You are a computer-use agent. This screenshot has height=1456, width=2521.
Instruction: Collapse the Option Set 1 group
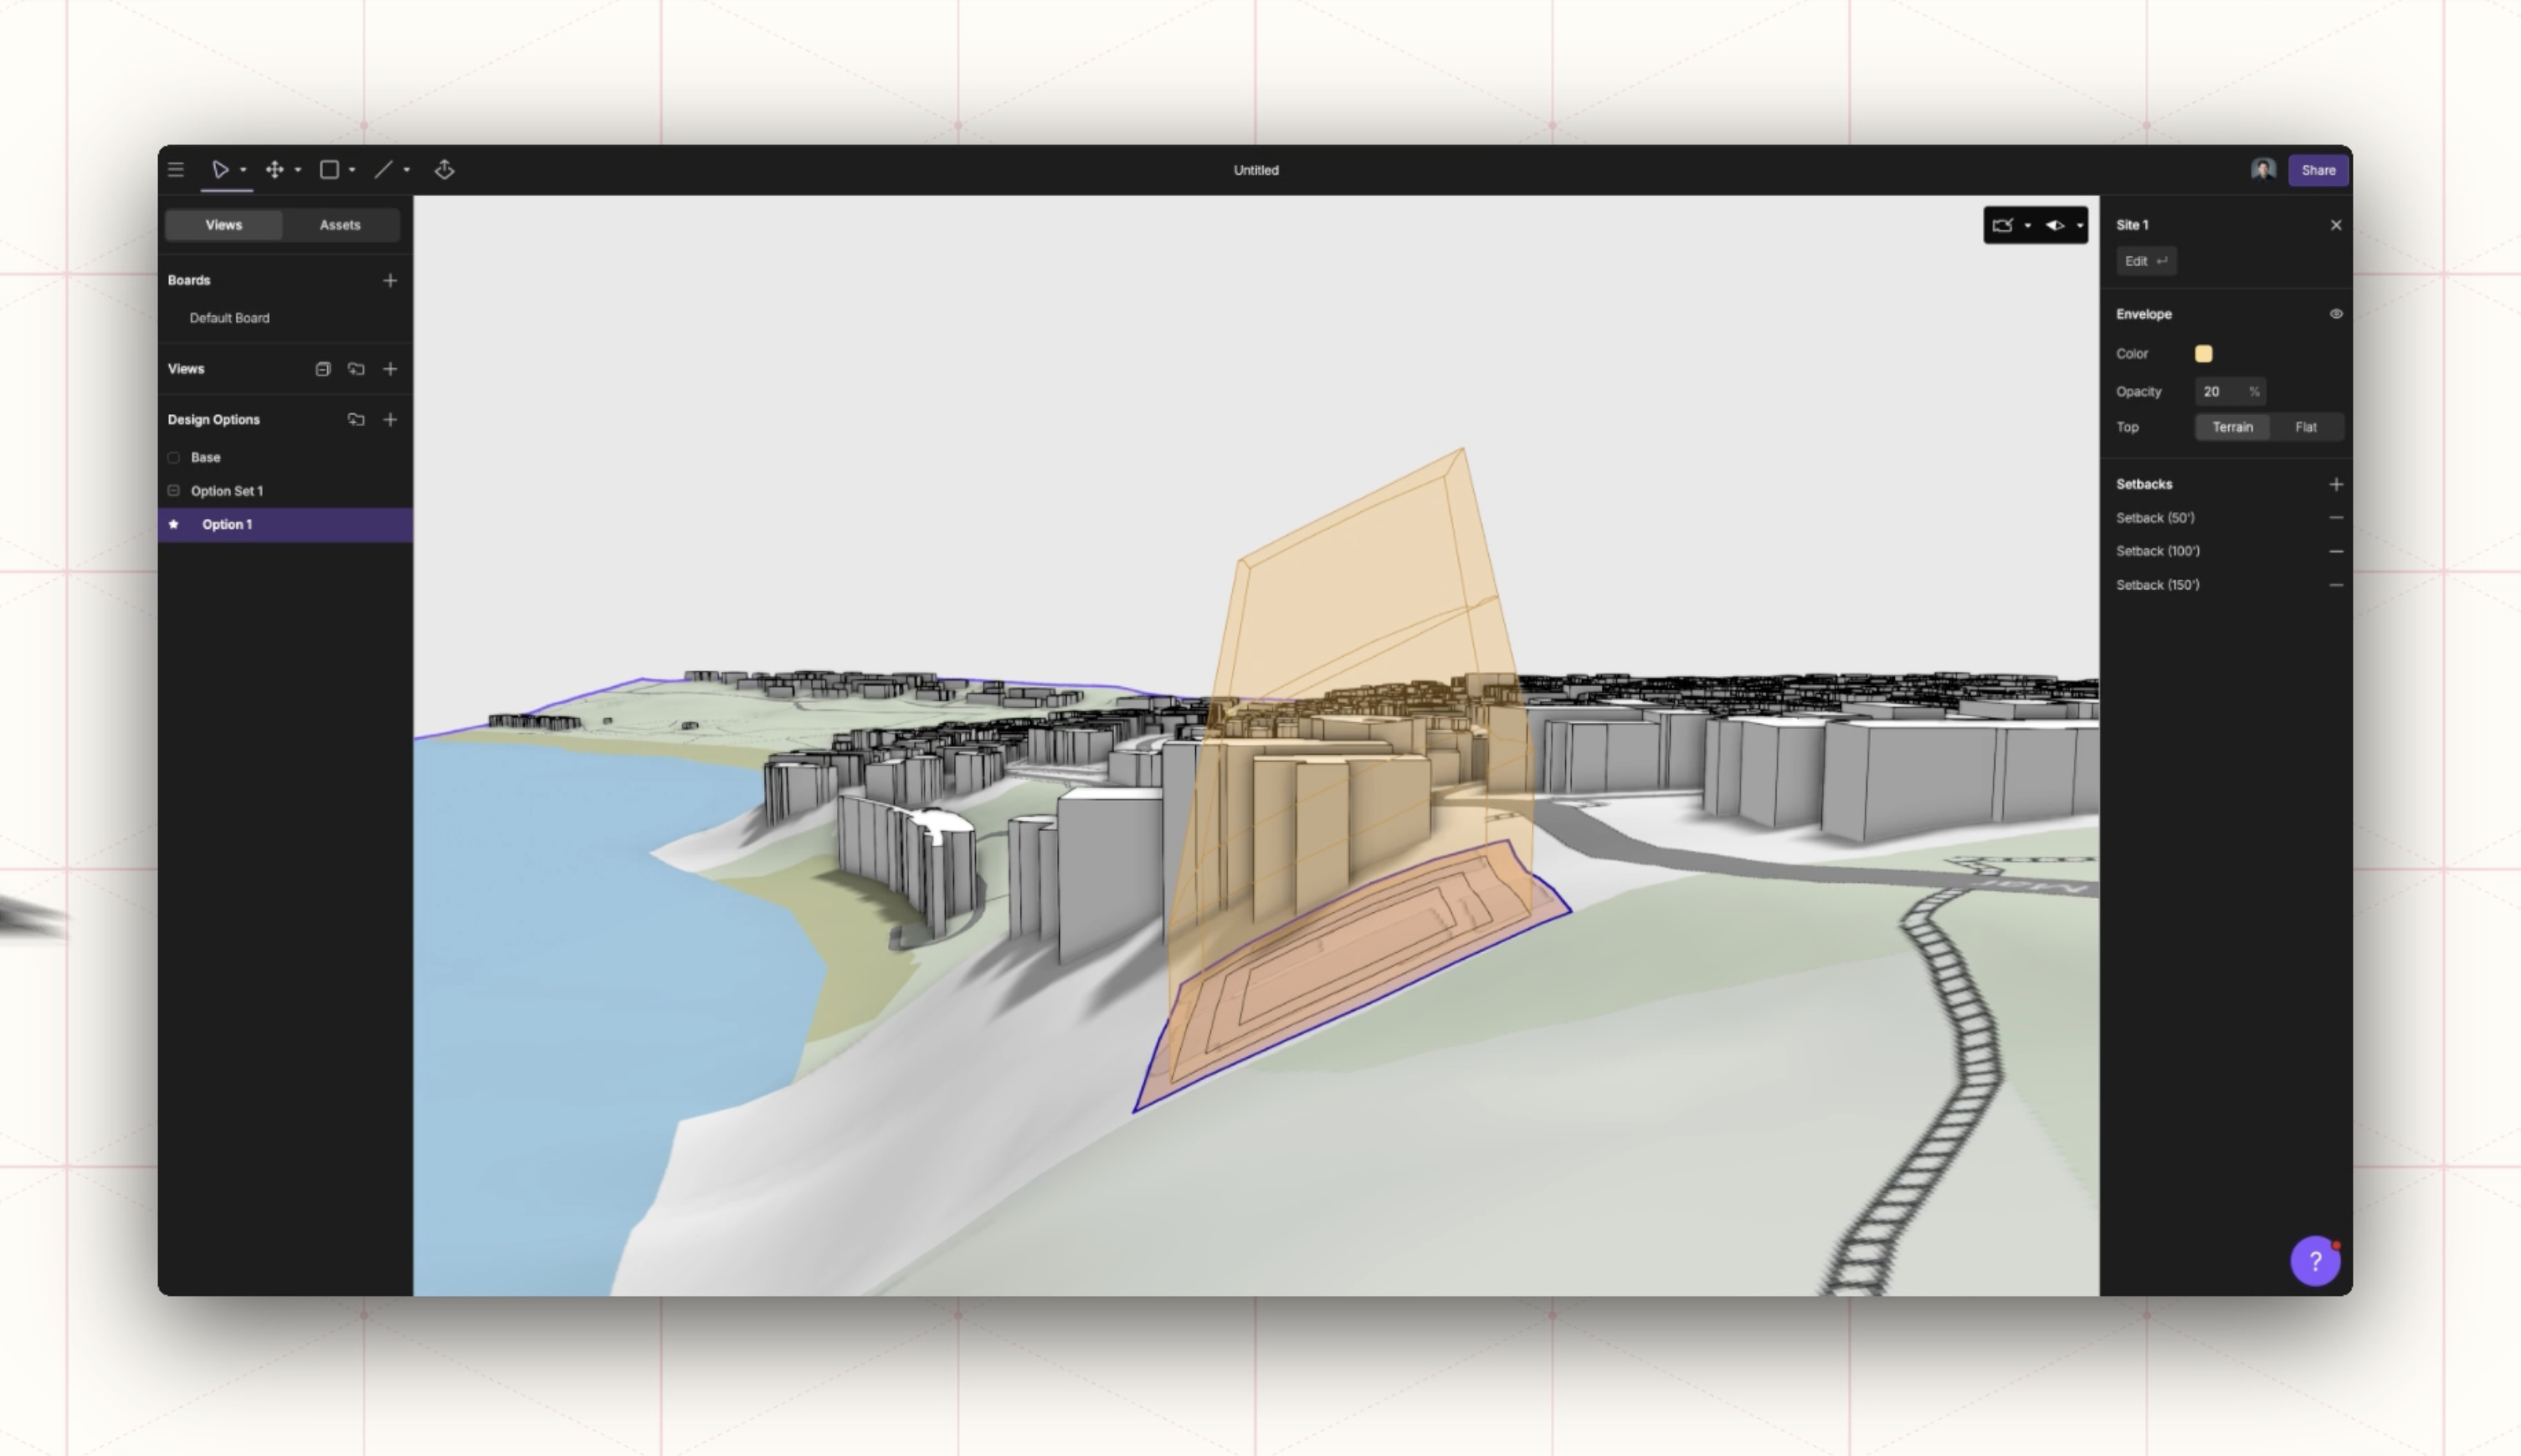(174, 491)
